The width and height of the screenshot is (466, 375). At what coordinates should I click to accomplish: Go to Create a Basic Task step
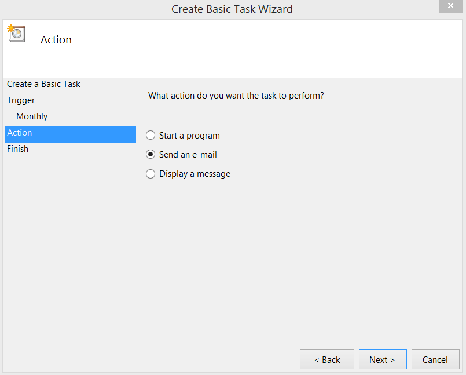click(x=43, y=84)
